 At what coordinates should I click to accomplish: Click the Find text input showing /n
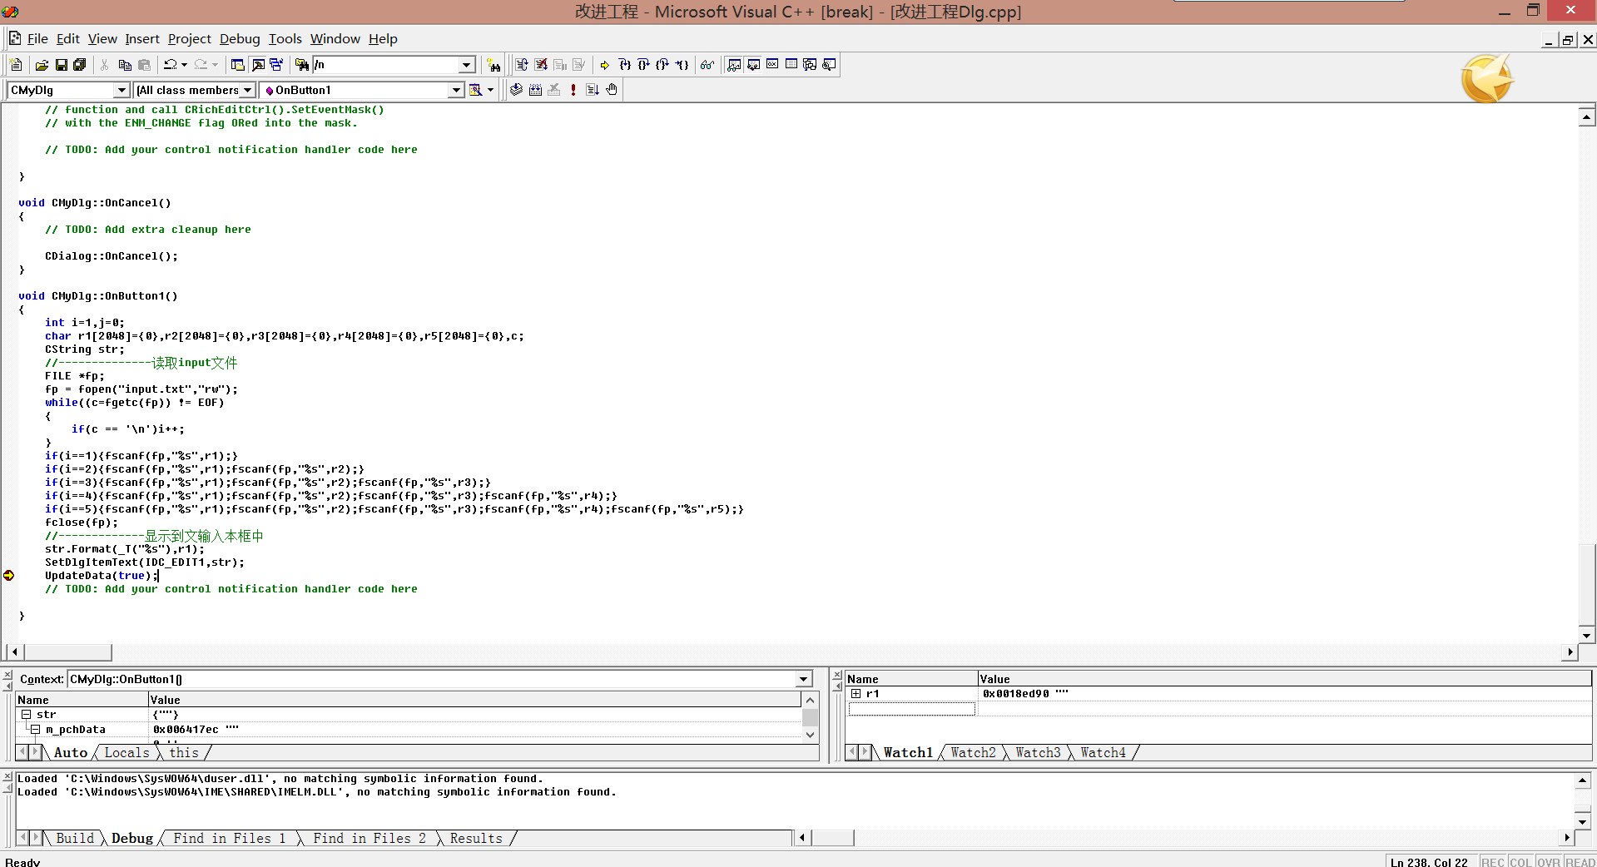click(386, 65)
